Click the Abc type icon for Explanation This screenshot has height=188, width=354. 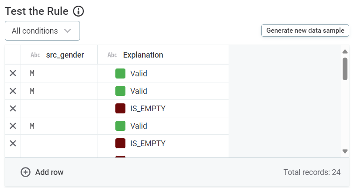coord(112,55)
